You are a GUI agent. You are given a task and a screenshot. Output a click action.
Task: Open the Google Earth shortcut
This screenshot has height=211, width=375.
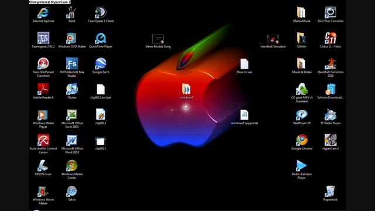100,64
